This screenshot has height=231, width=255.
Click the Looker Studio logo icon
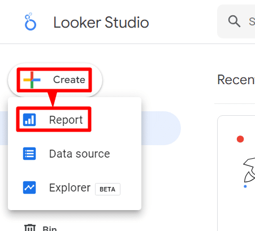(x=31, y=21)
